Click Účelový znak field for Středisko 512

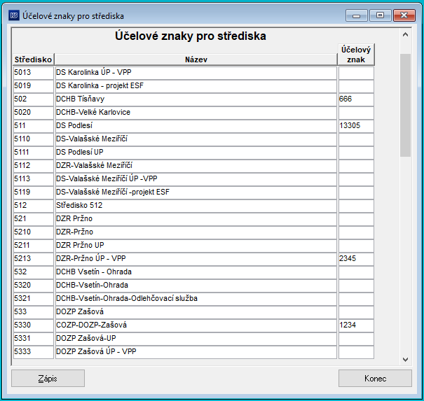[x=356, y=206]
